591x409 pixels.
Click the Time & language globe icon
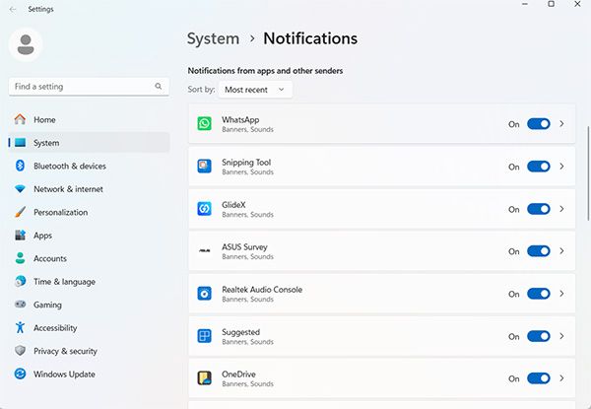click(20, 281)
